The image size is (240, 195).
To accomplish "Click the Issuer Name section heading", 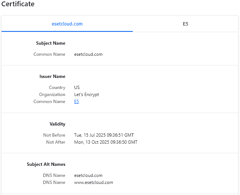I will click(52, 76).
